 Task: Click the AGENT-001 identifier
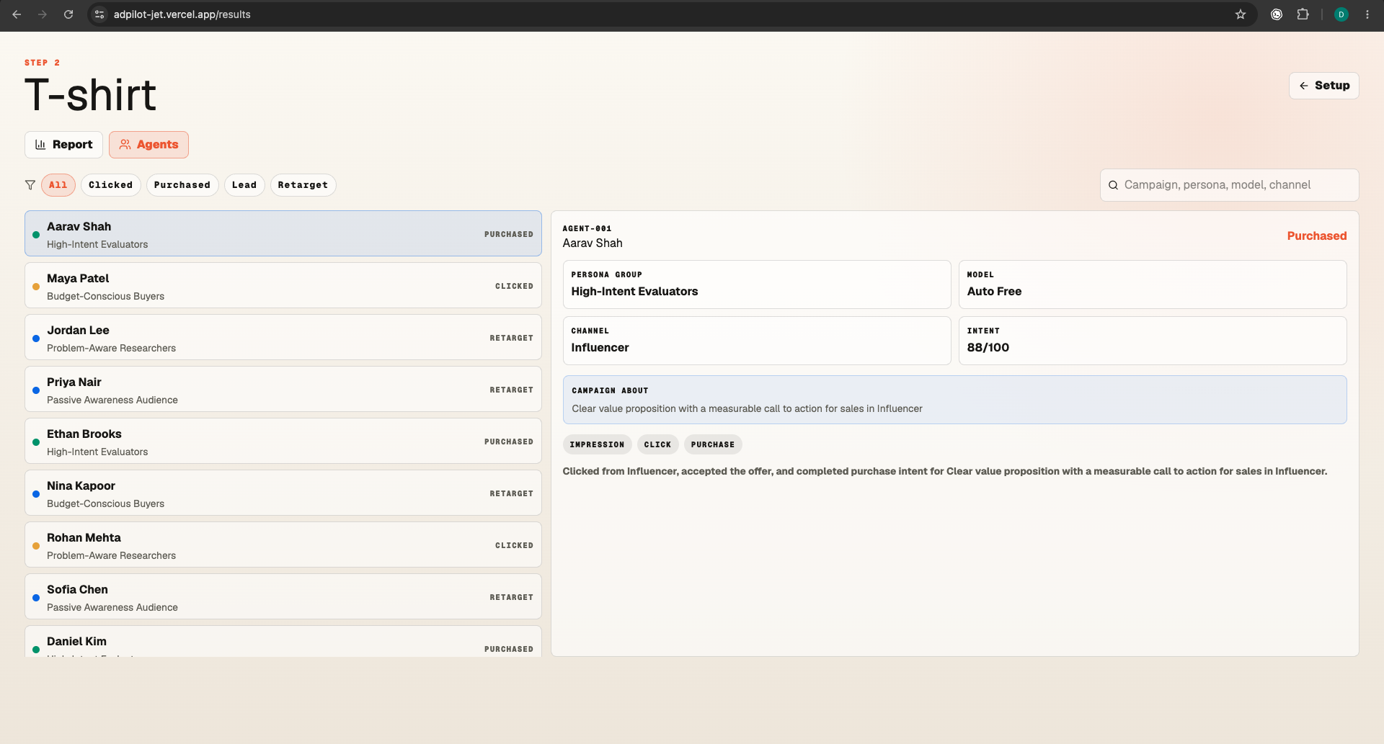tap(587, 228)
